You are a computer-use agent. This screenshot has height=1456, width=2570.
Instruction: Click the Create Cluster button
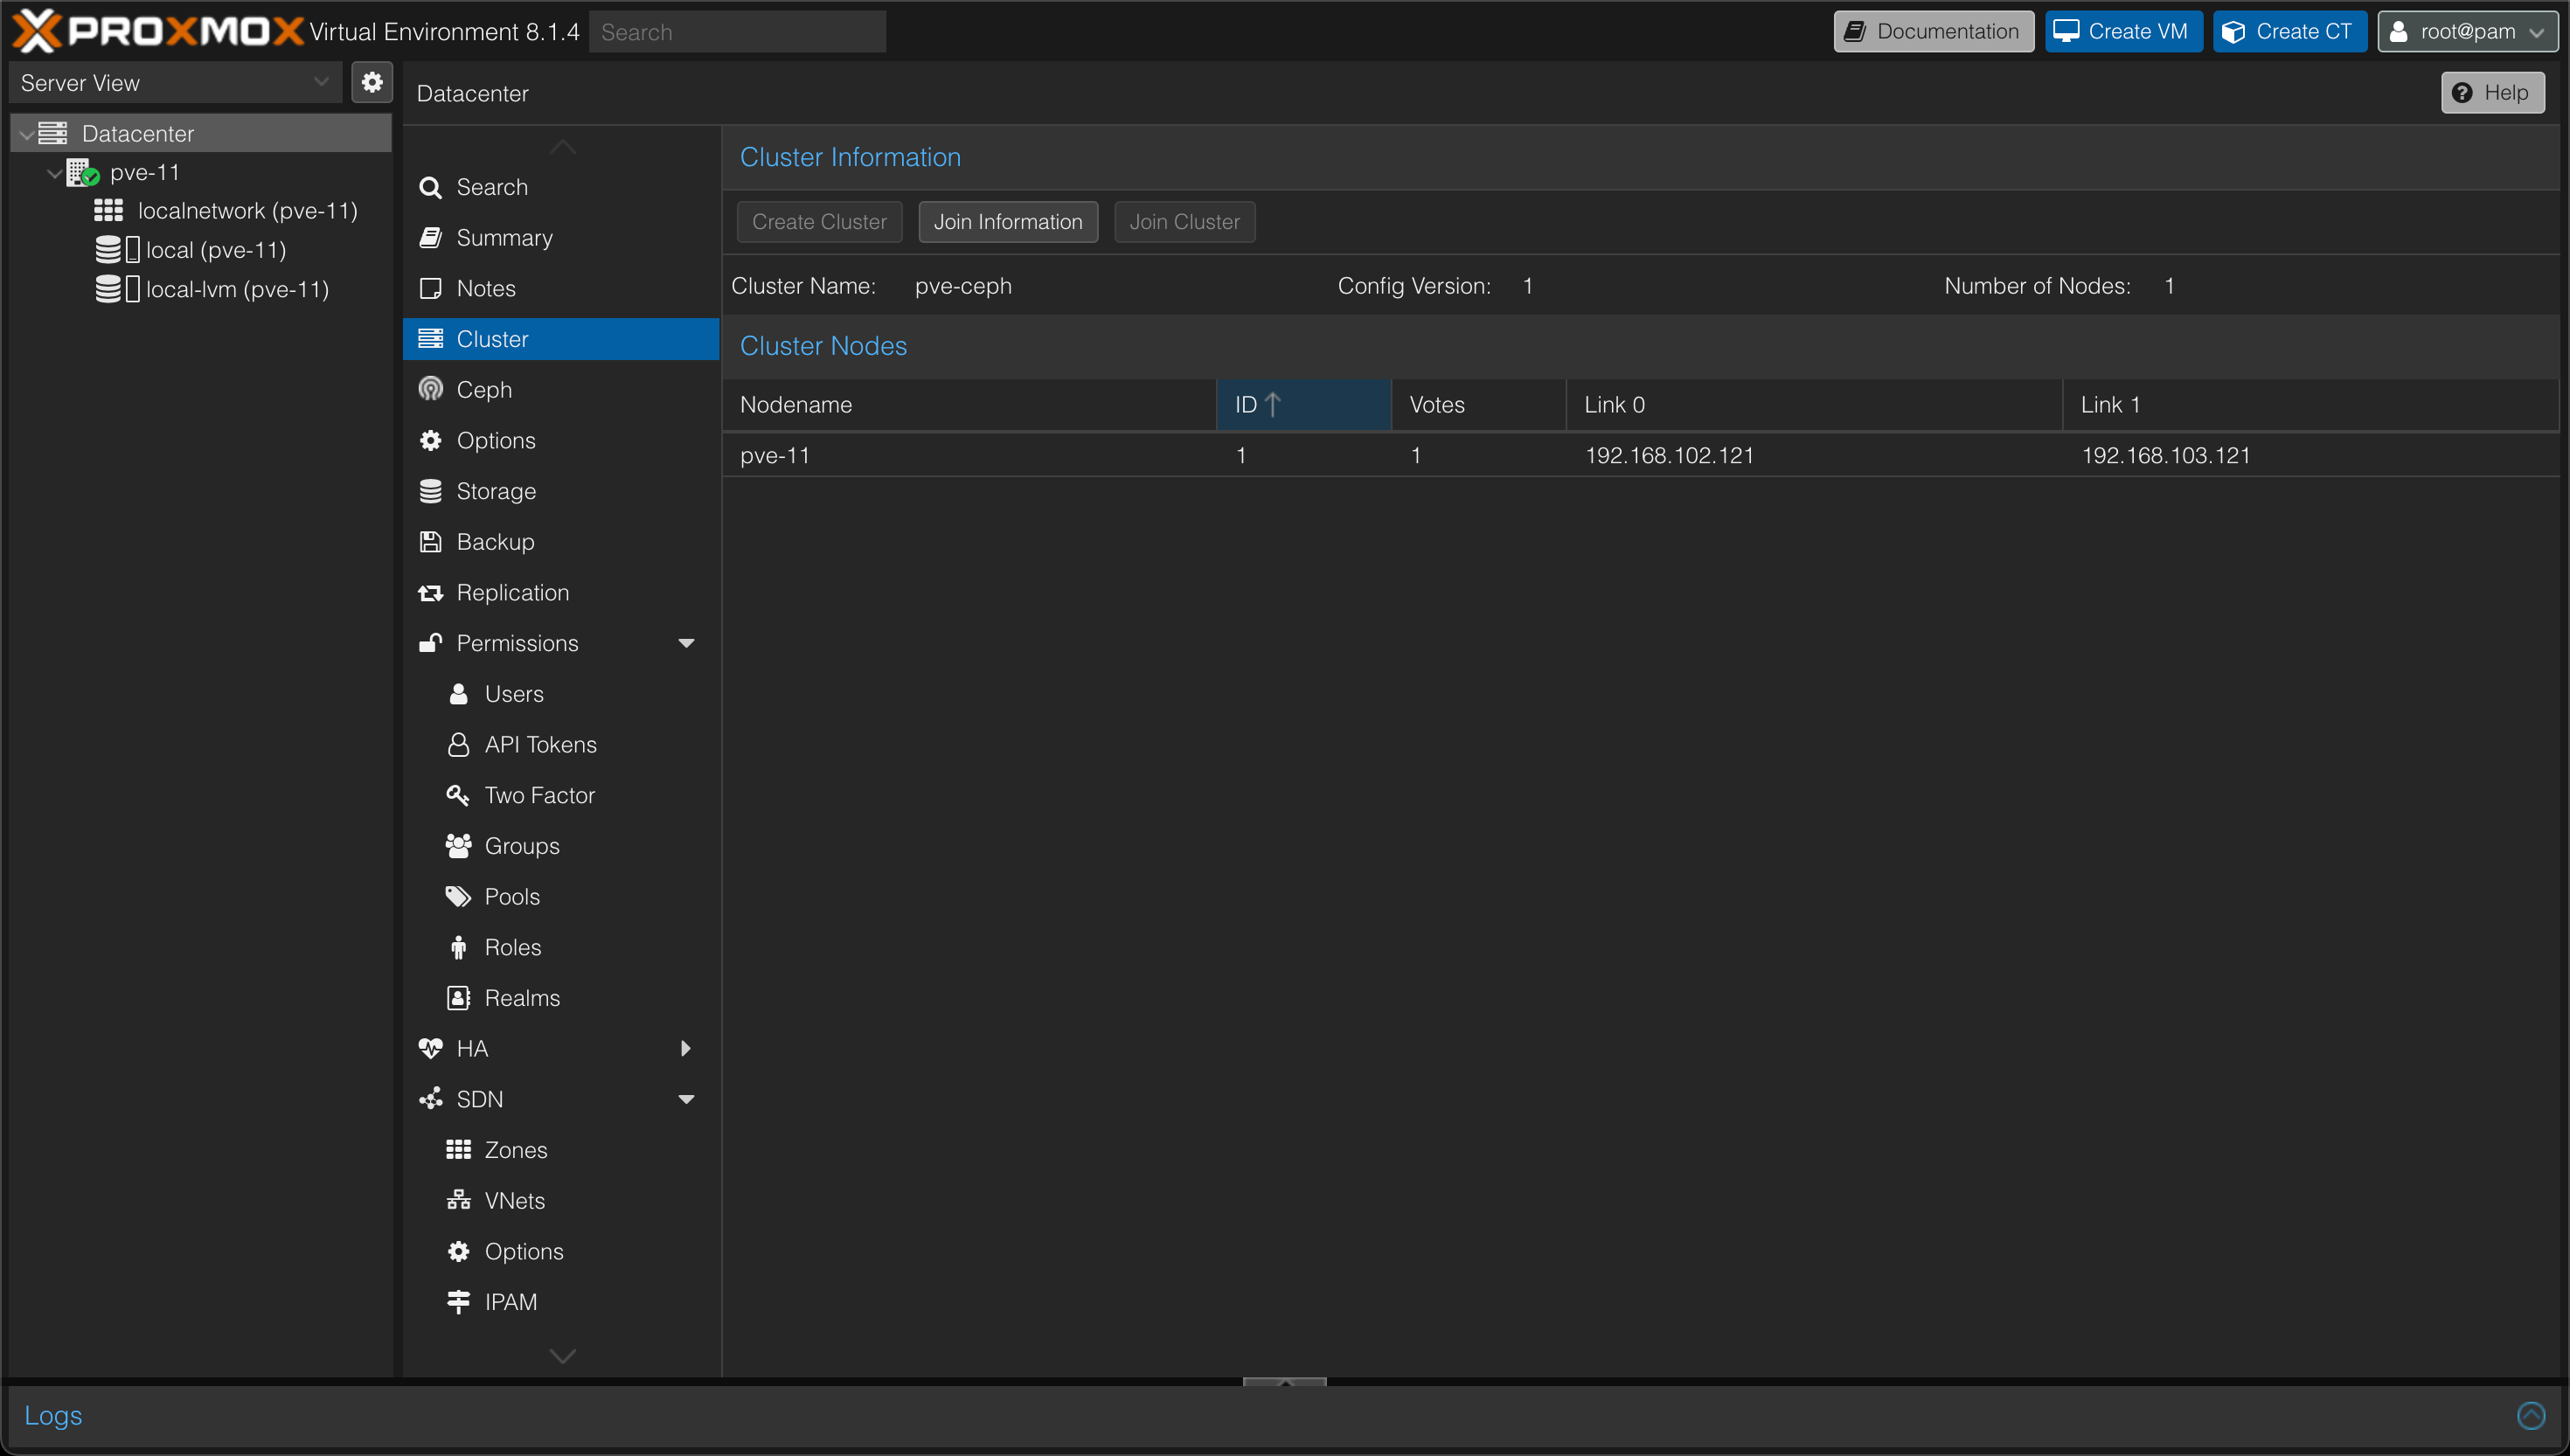pos(817,222)
